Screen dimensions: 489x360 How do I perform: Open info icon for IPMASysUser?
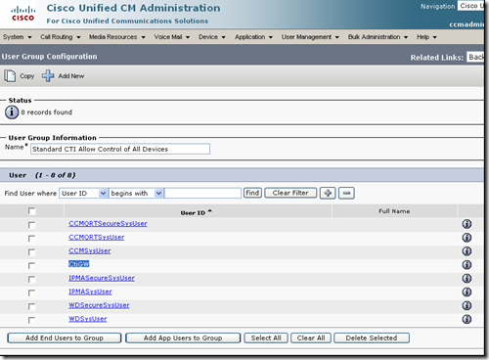(x=467, y=292)
